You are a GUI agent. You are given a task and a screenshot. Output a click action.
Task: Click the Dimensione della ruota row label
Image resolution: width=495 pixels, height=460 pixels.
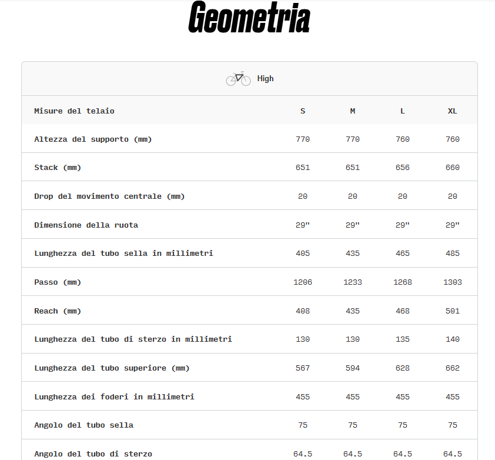(86, 225)
